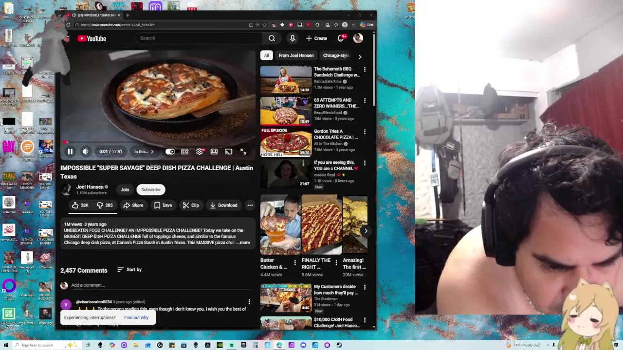This screenshot has height=350, width=623.
Task: Open menu for '65 ATTEMPTS' video
Action: coord(365,101)
